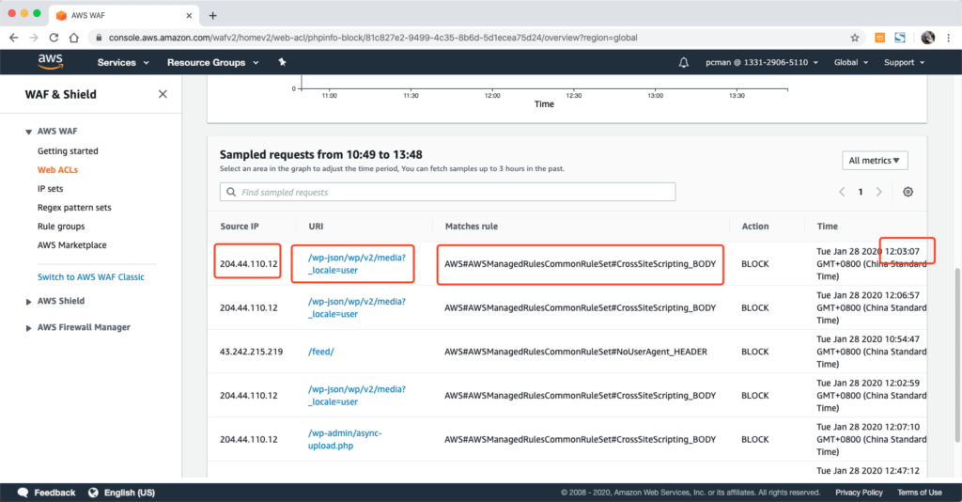This screenshot has width=962, height=502.
Task: Open a new browser tab
Action: tap(213, 15)
